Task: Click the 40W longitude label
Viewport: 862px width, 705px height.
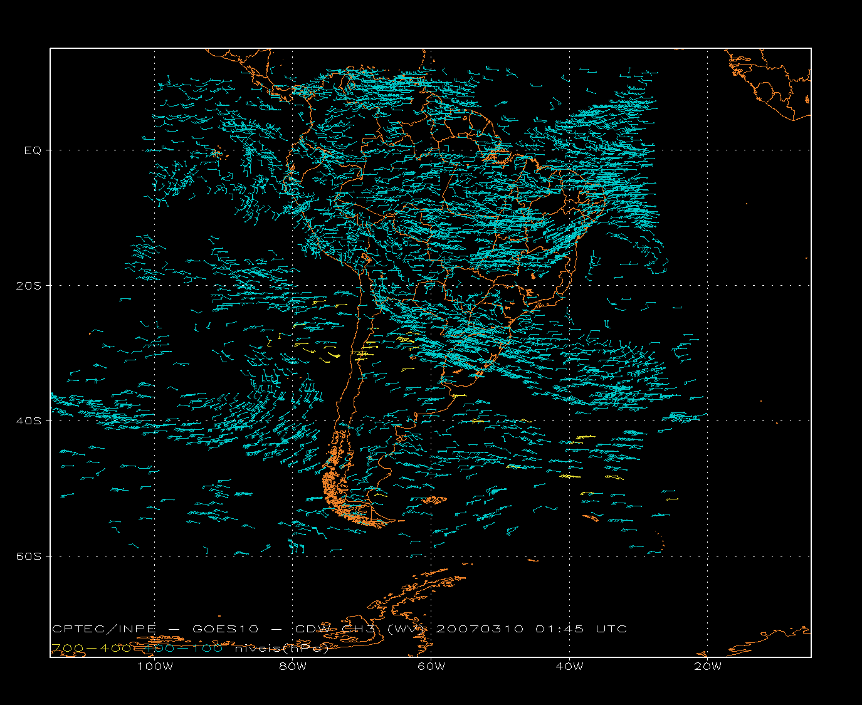Action: [569, 667]
